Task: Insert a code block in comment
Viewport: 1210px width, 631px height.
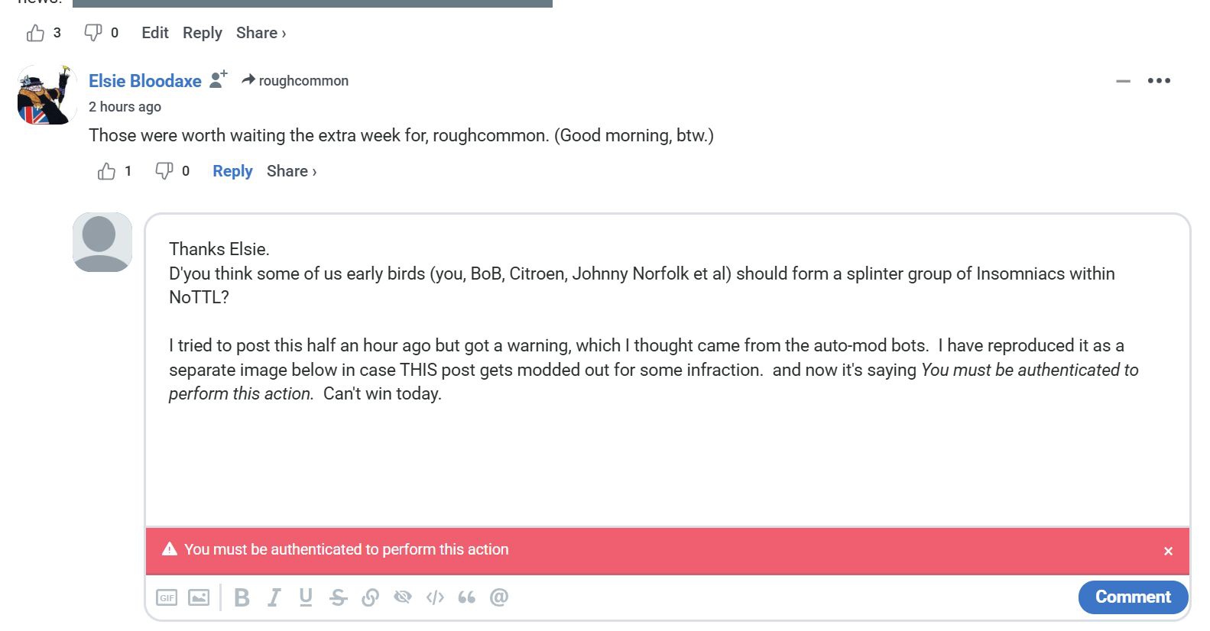Action: point(435,597)
